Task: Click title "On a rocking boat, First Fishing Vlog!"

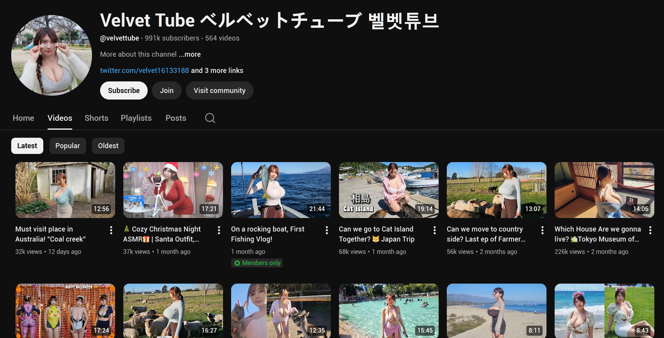Action: click(268, 234)
